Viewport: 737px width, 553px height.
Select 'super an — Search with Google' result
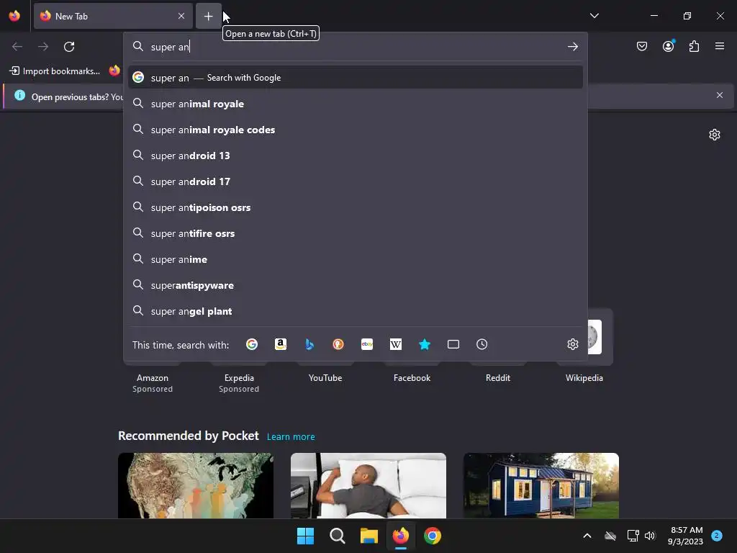[356, 78]
